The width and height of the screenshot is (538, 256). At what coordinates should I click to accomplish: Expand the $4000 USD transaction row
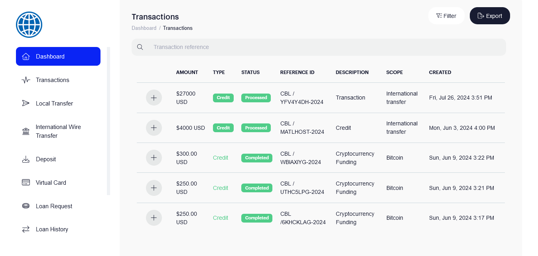pos(154,128)
